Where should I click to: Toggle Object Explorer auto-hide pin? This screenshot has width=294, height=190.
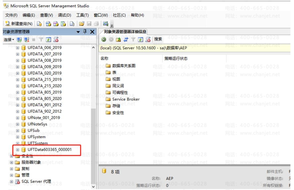coord(85,32)
